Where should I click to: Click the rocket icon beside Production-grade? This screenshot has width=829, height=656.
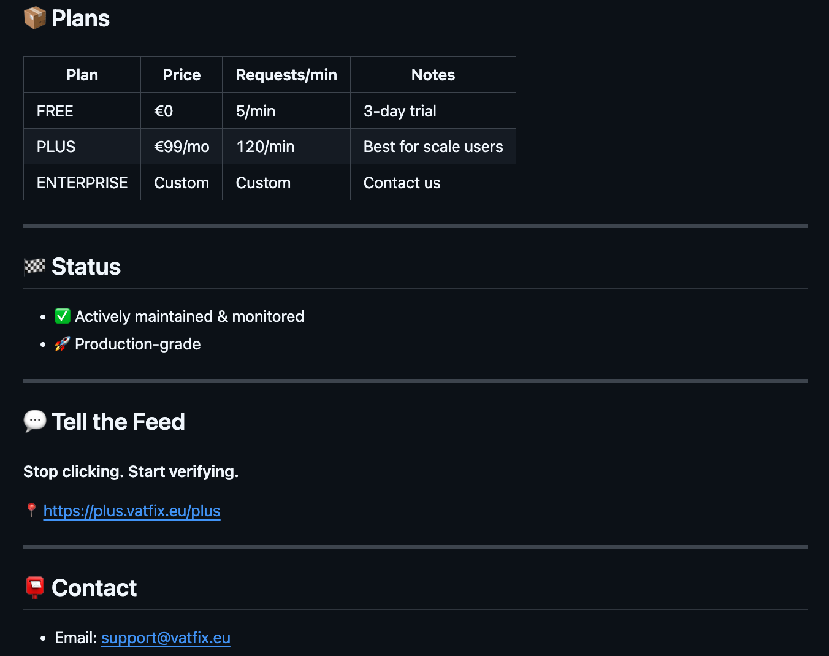click(x=62, y=344)
